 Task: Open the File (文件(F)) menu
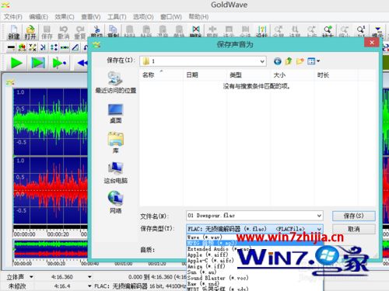point(13,17)
